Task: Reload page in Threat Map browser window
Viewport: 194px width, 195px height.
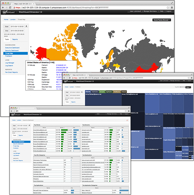Action: [10, 7]
